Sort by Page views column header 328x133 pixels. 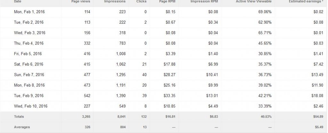click(x=81, y=1)
